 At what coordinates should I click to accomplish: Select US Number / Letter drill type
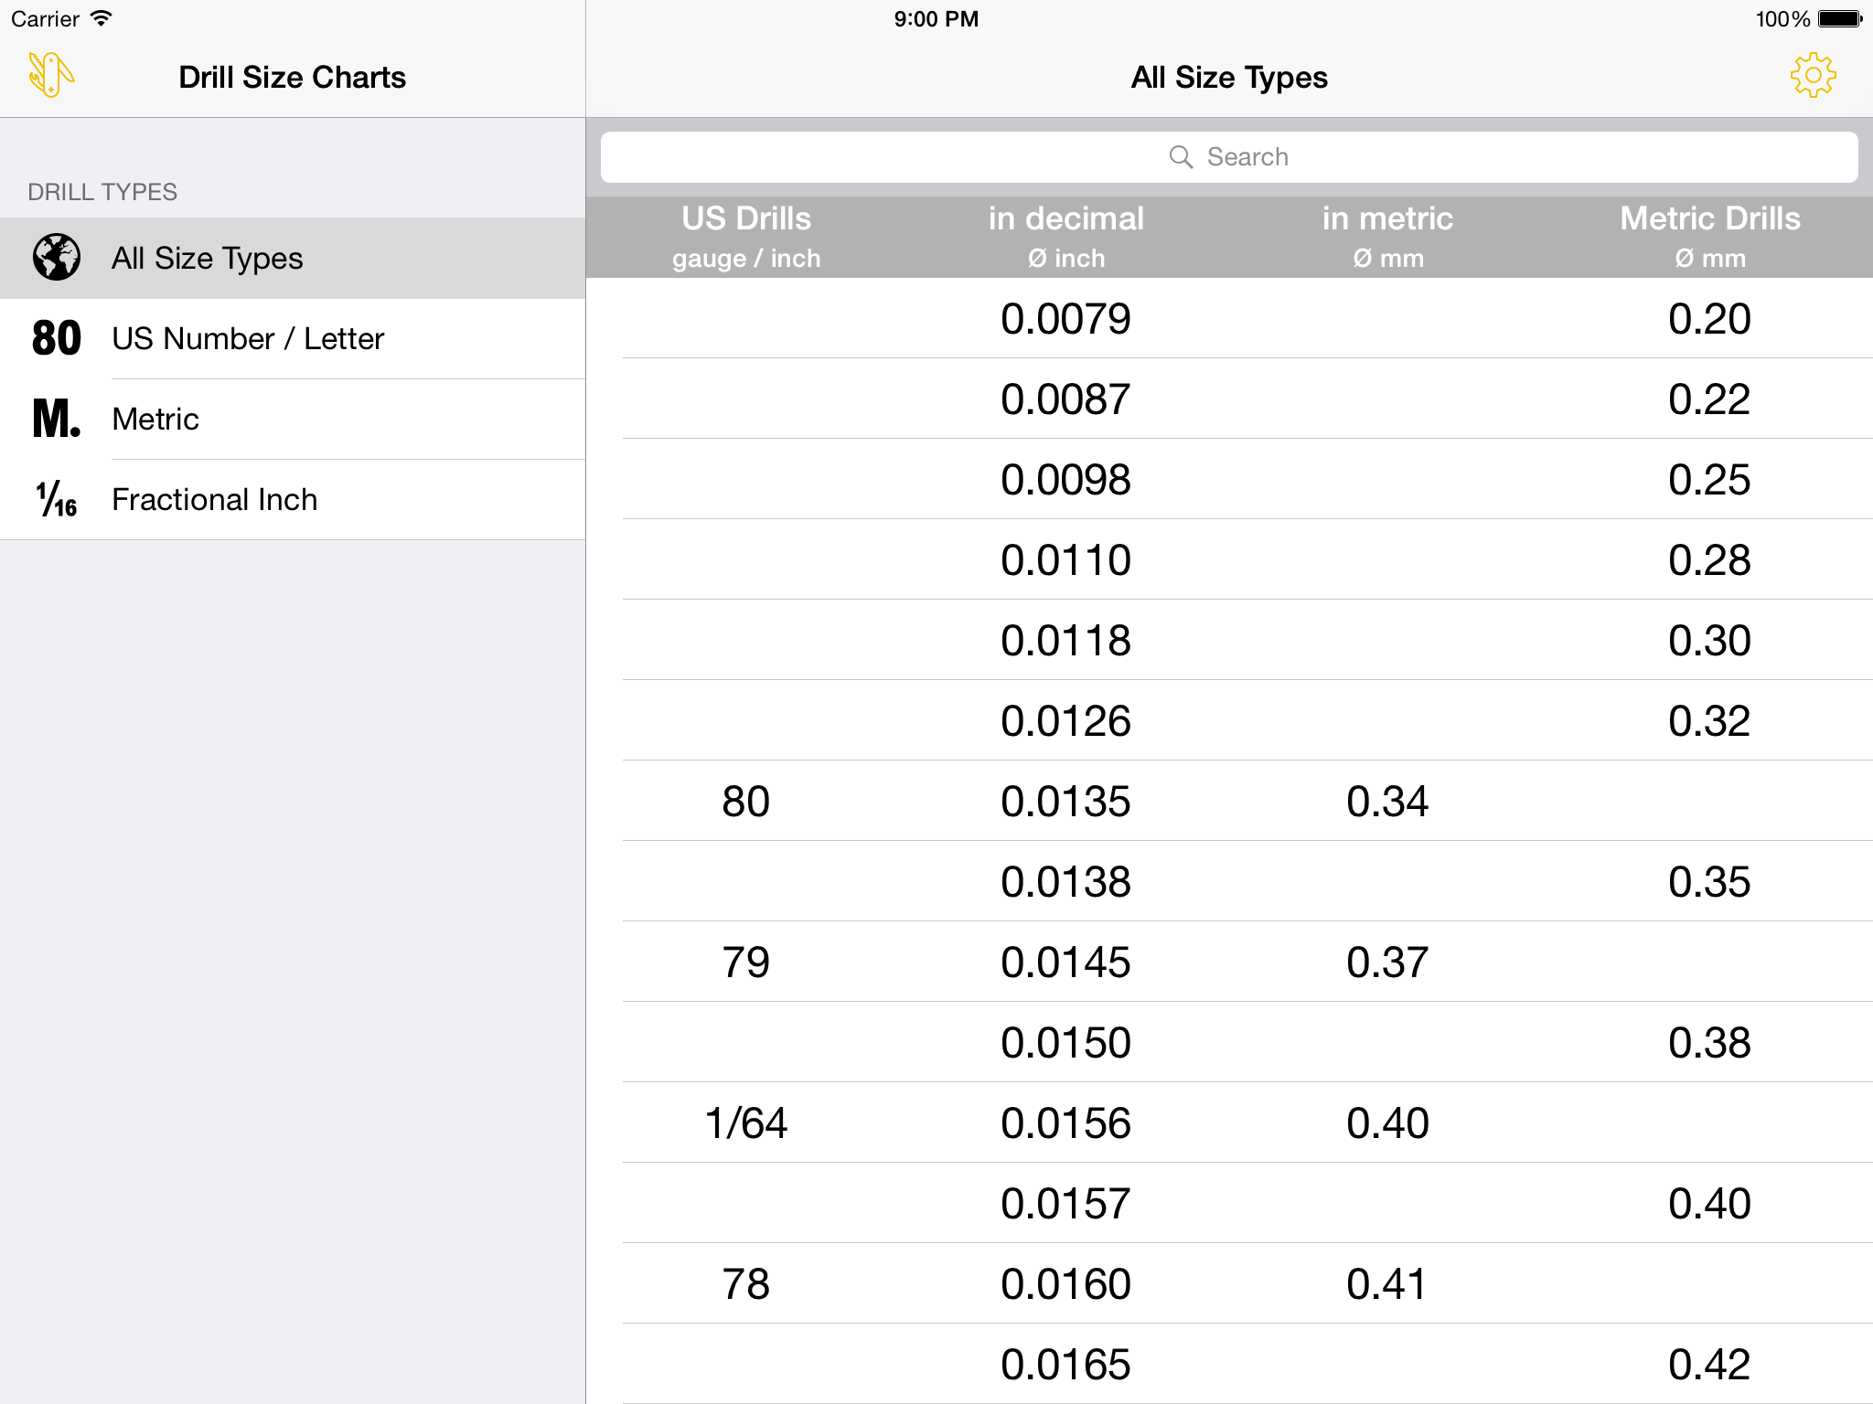tap(293, 338)
